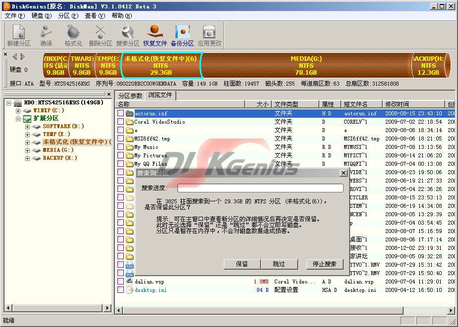
Task: Select the MEDIA(G:) 78.1GB partition in disk map
Action: point(306,65)
